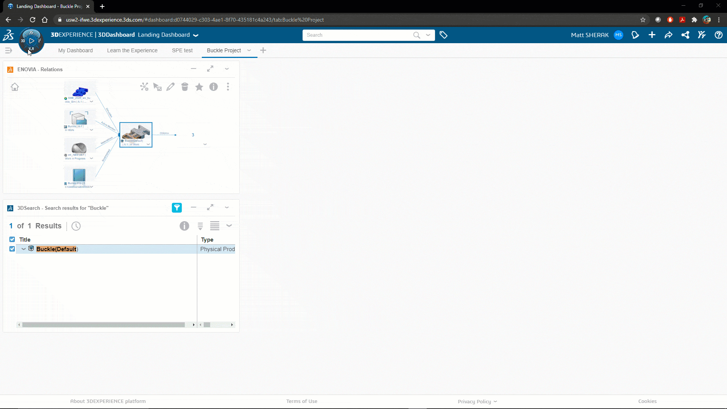Switch the results list view icon
Screen dimensions: 727x409
tap(215, 226)
